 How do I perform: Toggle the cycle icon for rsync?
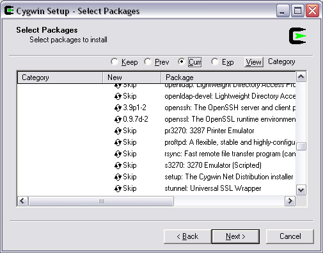click(118, 154)
